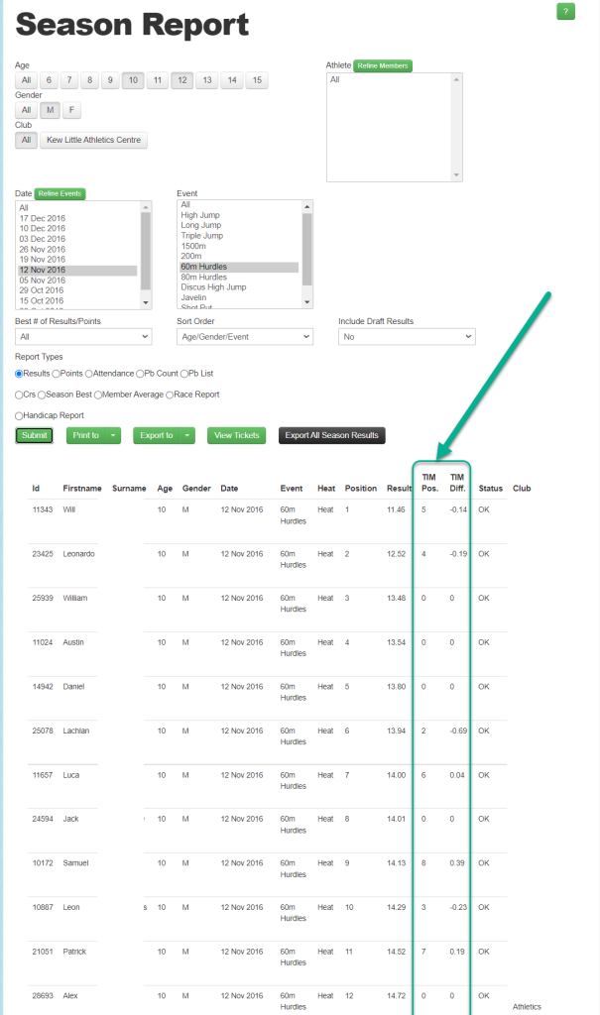This screenshot has height=1015, width=600.
Task: Click the green help question mark icon
Action: 565,12
